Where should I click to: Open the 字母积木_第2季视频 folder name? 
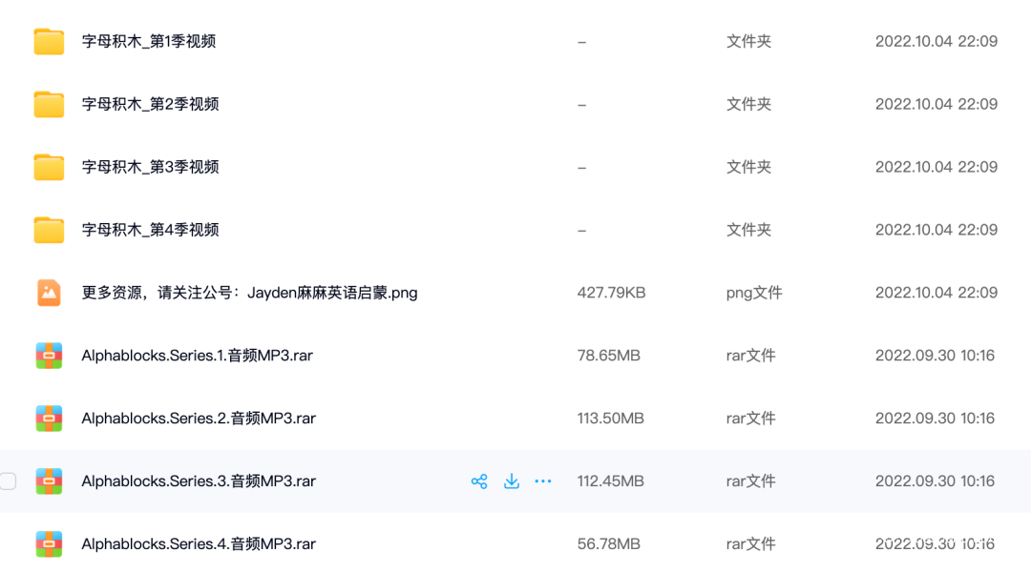pos(151,105)
